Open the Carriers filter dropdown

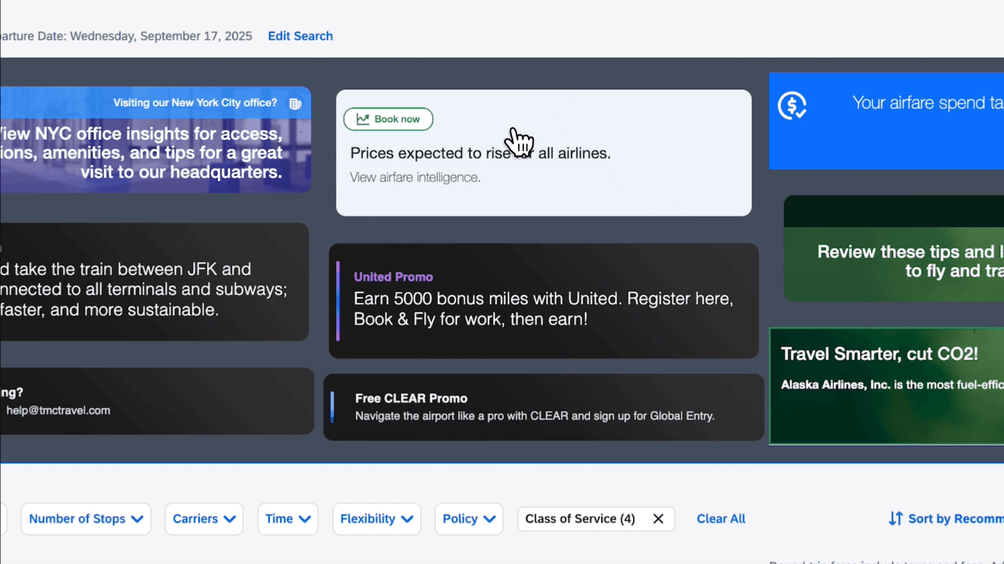coord(204,519)
